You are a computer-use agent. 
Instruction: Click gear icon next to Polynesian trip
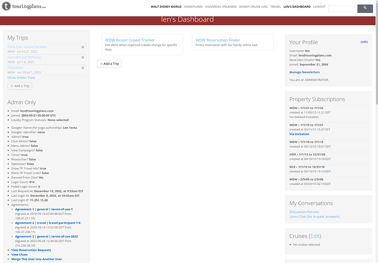(x=83, y=68)
